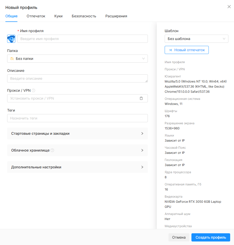Click the Зависит от IP under Часовой Пояс

[x=175, y=153]
